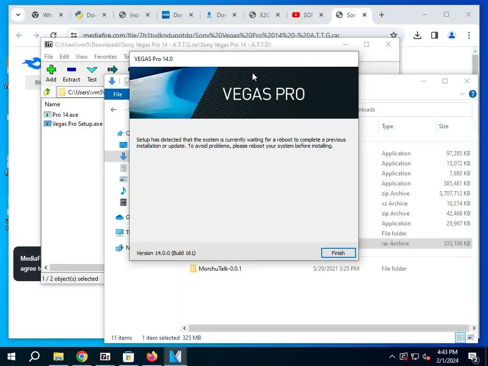Select the zip Archive 3,707,712 KB row
The height and width of the screenshot is (366, 488).
click(415, 193)
